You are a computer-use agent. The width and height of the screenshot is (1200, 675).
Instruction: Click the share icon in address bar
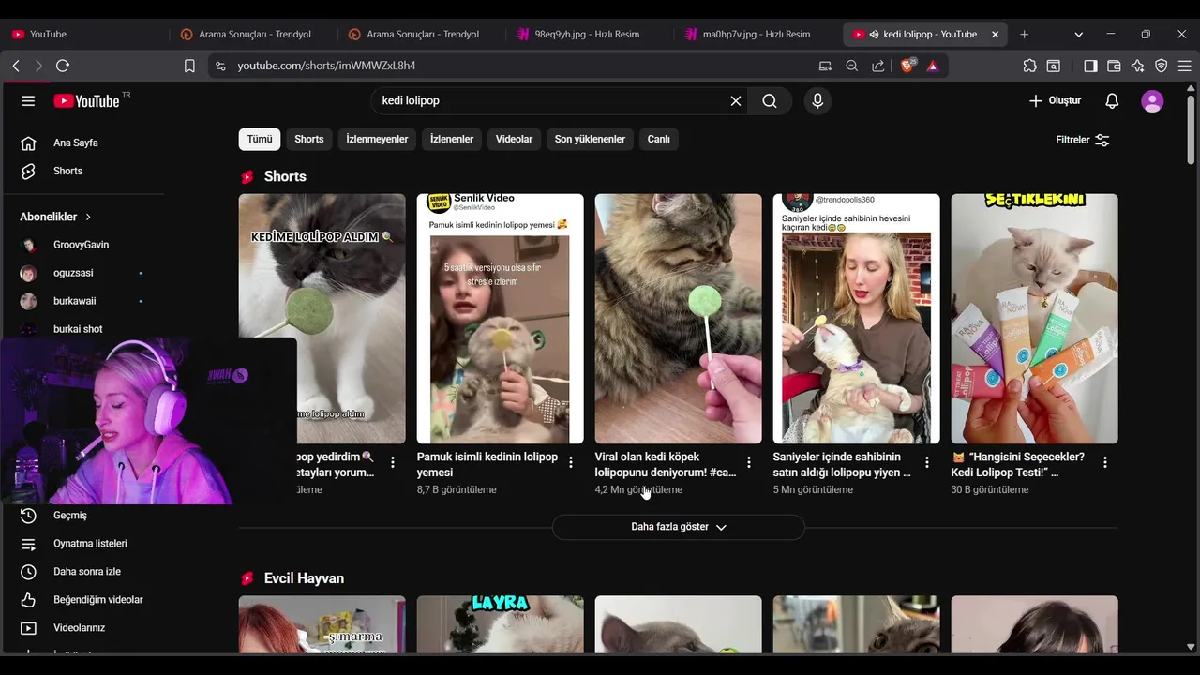click(x=877, y=66)
